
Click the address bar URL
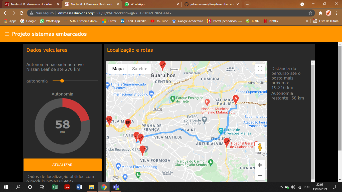click(x=115, y=13)
